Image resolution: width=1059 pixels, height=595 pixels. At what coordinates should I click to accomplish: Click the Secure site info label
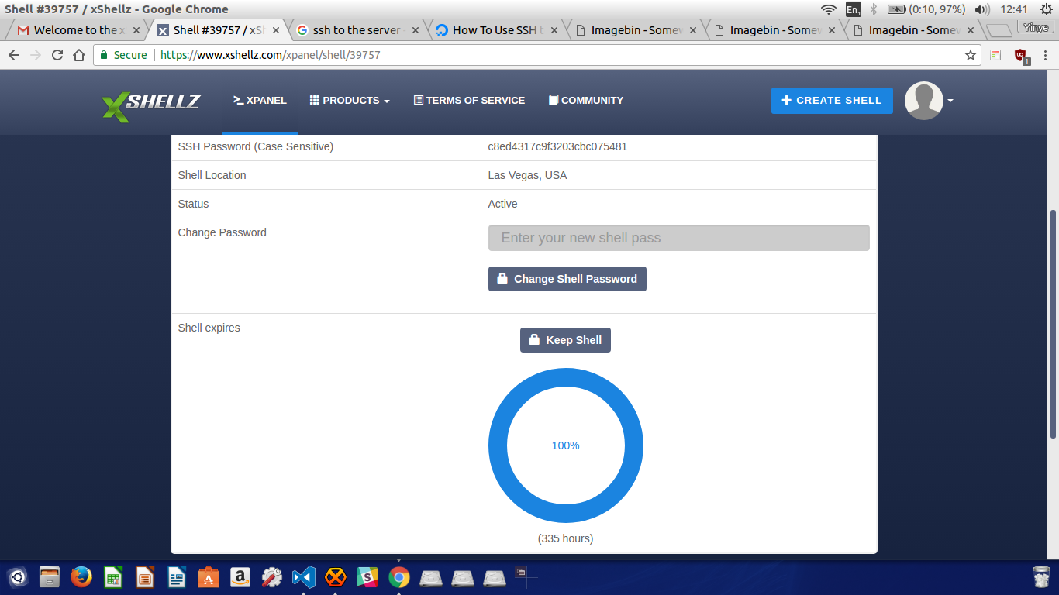coord(123,55)
